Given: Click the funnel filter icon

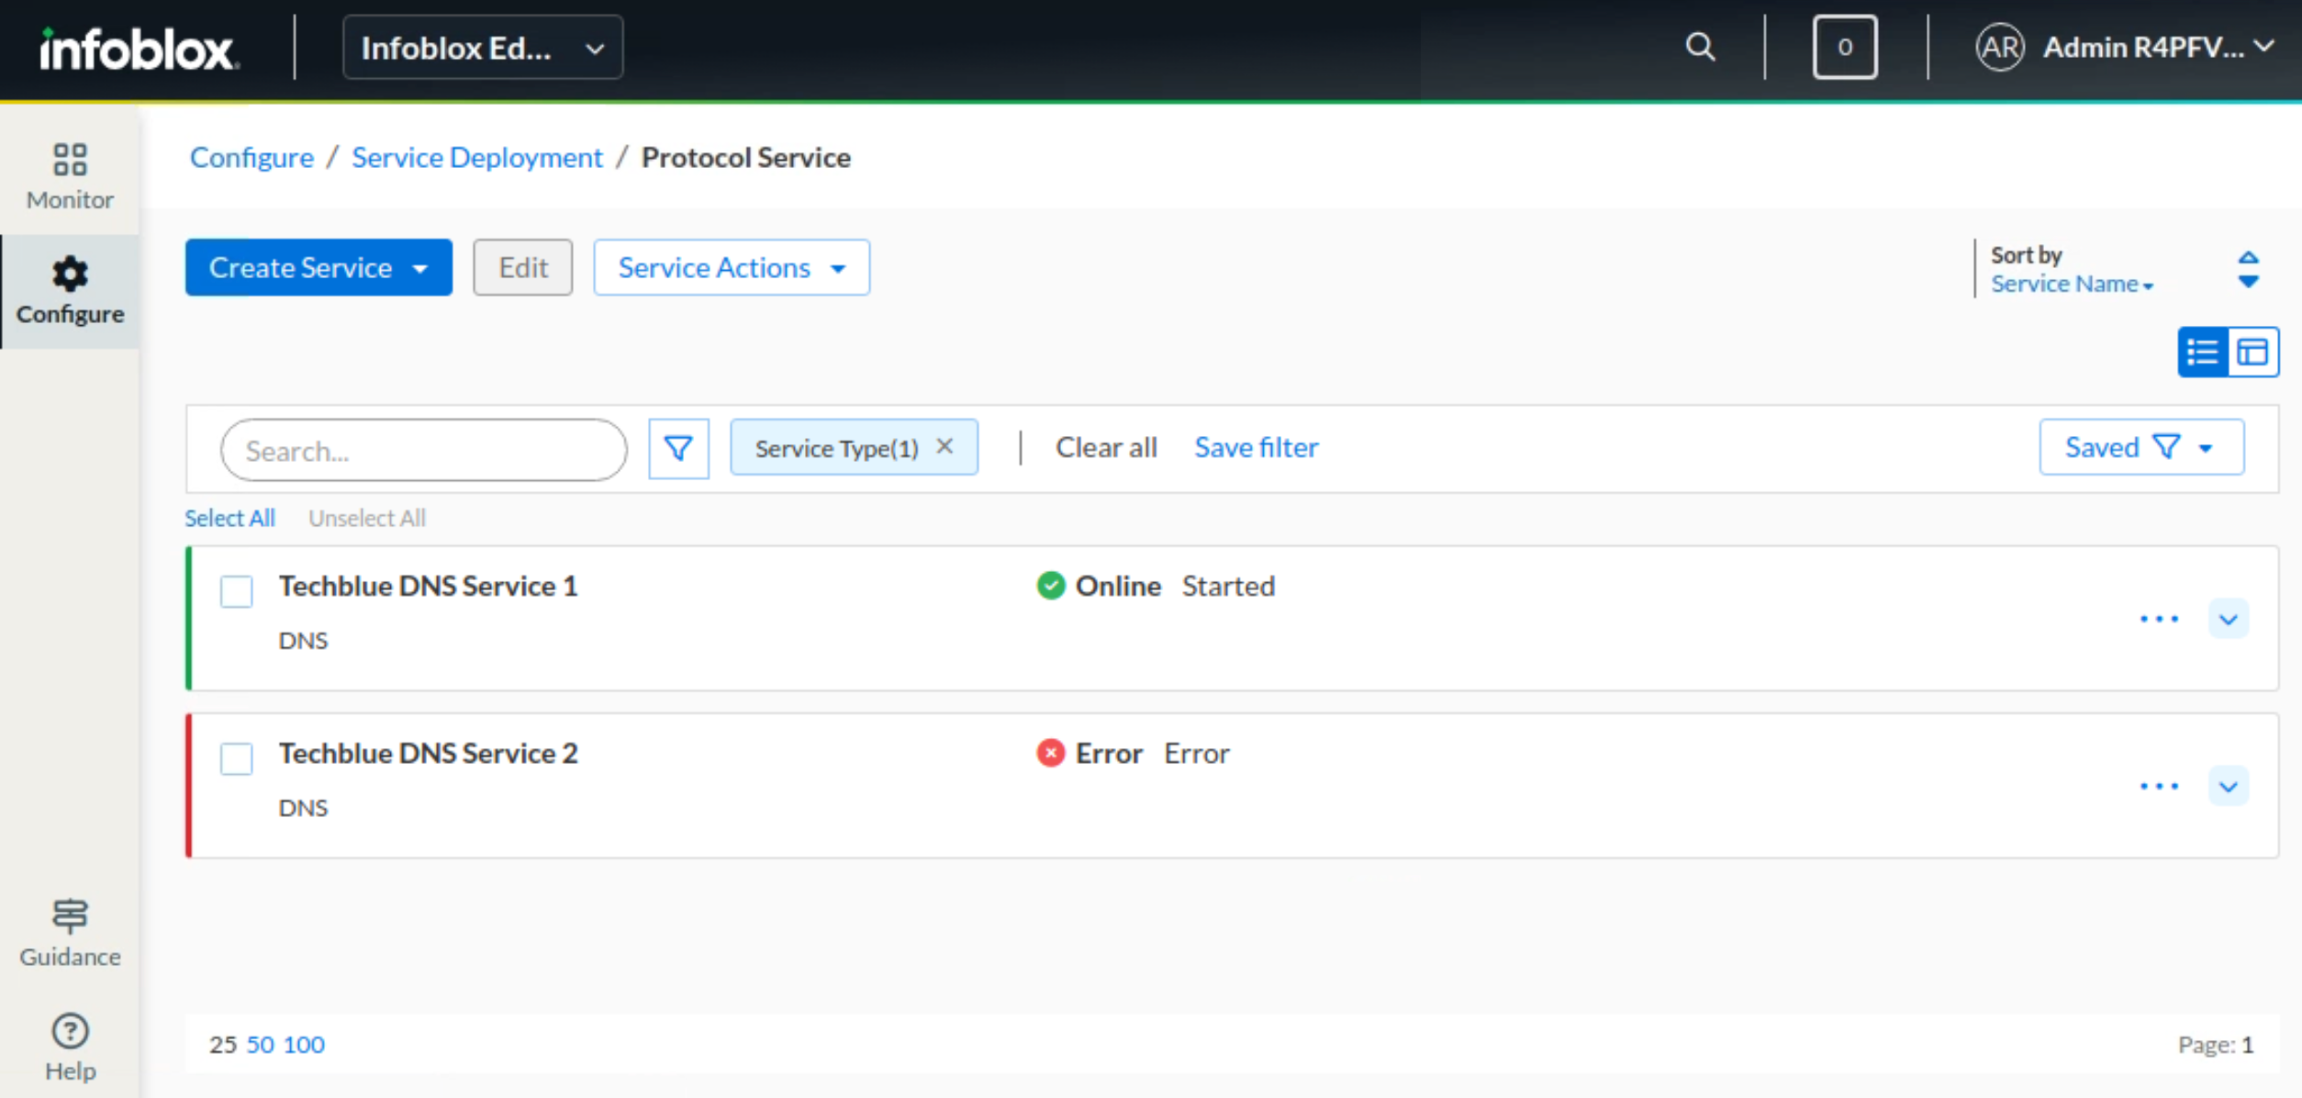Looking at the screenshot, I should click(678, 449).
